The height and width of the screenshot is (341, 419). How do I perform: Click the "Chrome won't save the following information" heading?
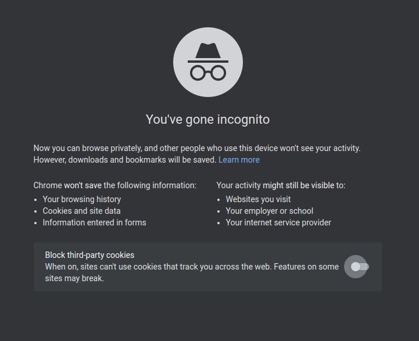pyautogui.click(x=114, y=185)
